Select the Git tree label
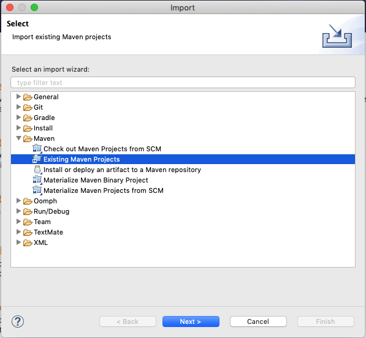This screenshot has width=366, height=338. pos(38,107)
